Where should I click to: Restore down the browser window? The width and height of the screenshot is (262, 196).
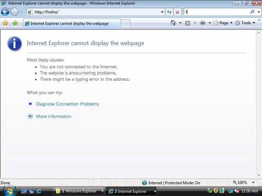click(247, 3)
